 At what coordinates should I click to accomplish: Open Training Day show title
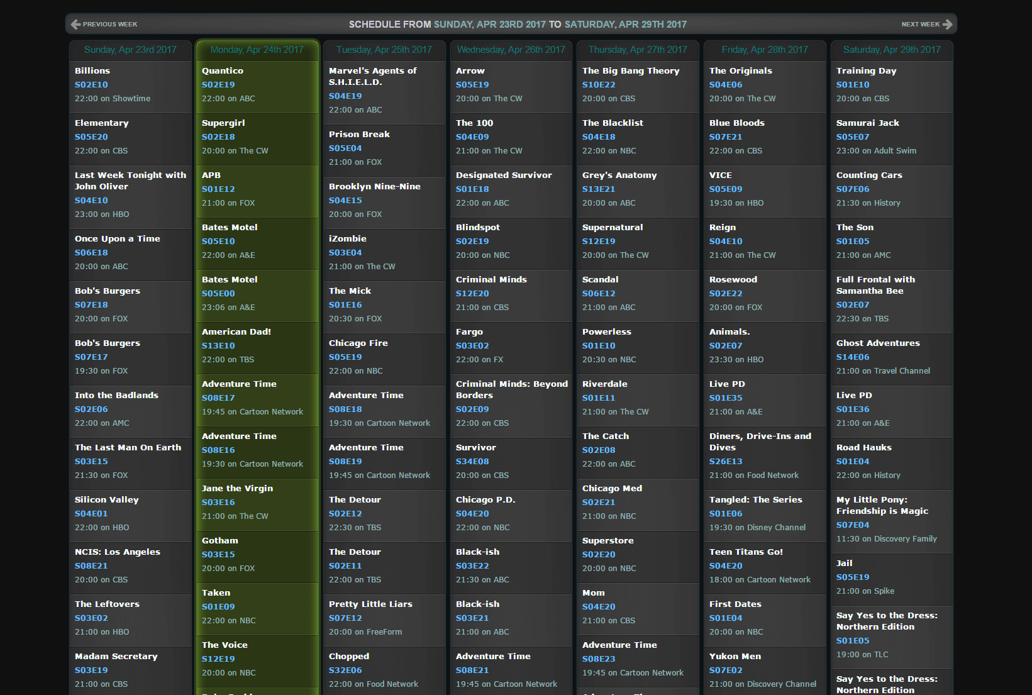[x=866, y=71]
